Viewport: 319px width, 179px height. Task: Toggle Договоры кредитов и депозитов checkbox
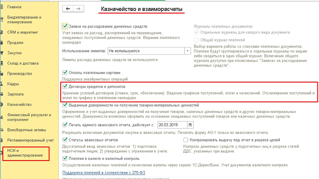(x=65, y=86)
